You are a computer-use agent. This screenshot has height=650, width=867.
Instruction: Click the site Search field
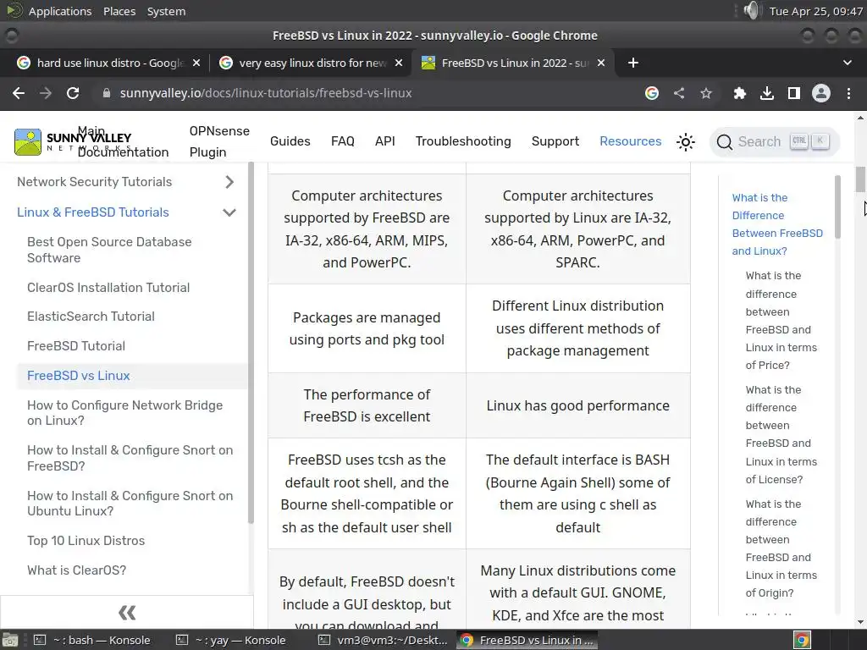pyautogui.click(x=773, y=141)
